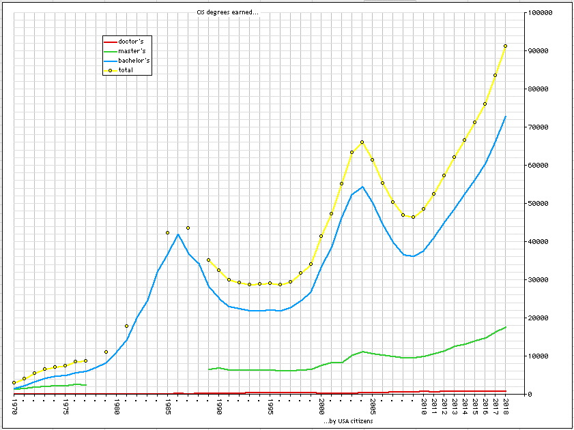Click the isolated 1987 total data point
The width and height of the screenshot is (574, 430).
pyautogui.click(x=188, y=228)
